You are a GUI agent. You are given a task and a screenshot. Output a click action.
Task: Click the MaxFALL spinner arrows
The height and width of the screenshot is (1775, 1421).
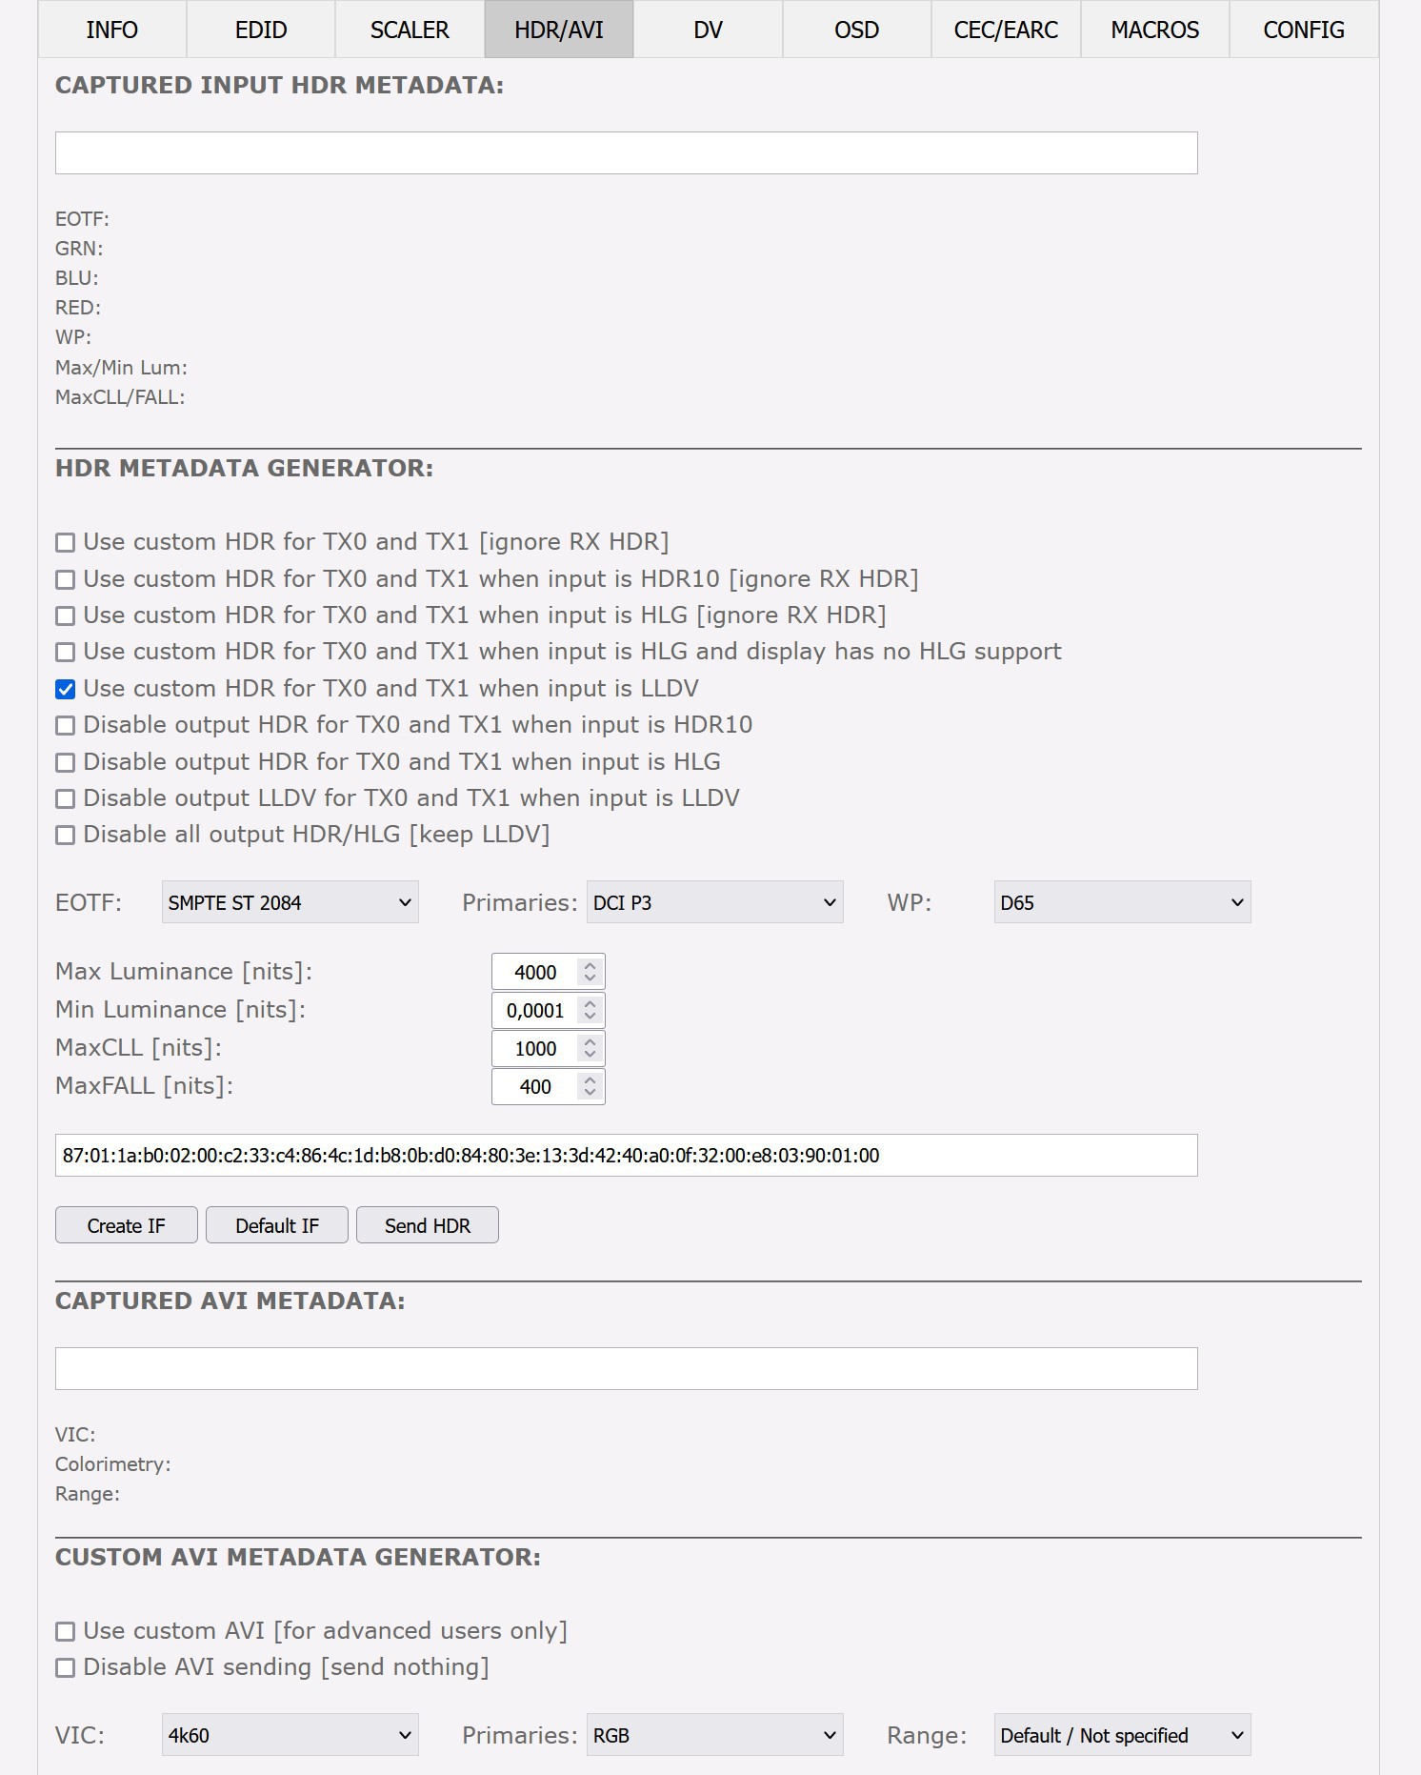590,1086
